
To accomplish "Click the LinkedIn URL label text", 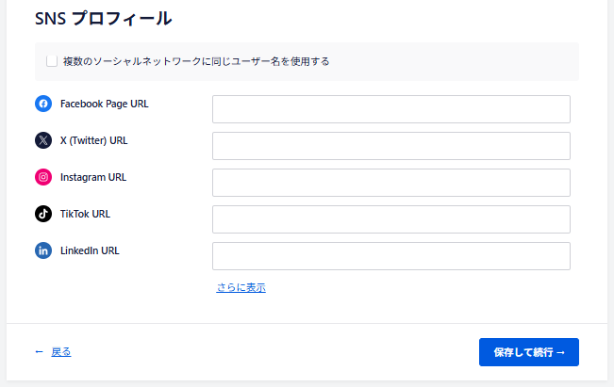I will click(x=90, y=250).
